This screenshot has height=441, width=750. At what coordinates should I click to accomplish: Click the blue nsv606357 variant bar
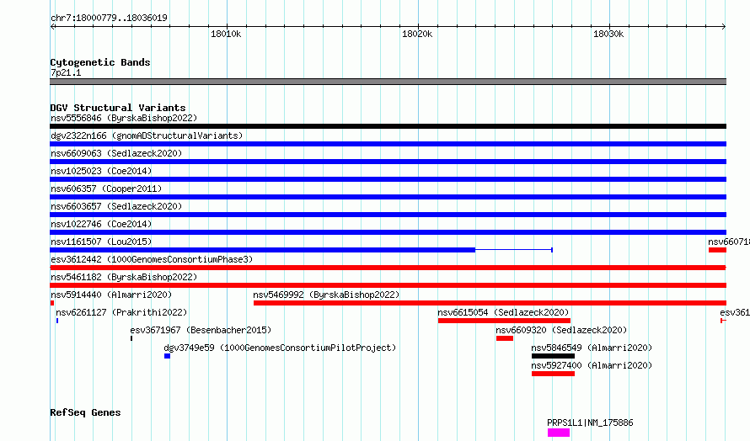(x=388, y=197)
